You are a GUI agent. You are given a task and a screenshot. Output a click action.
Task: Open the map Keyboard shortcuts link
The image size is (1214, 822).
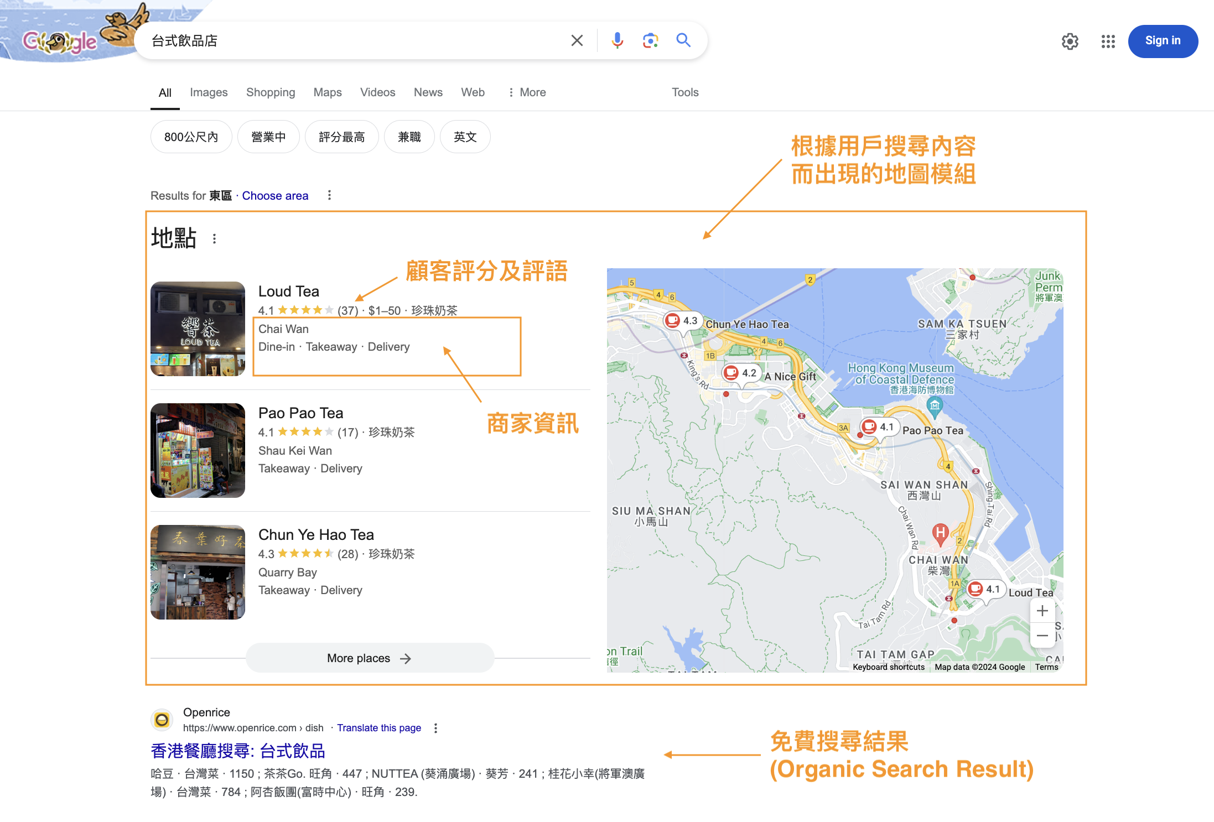click(x=889, y=667)
